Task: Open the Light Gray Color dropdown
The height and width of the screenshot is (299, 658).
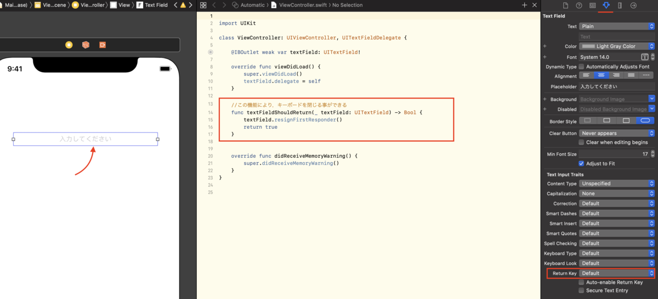Action: coord(617,47)
